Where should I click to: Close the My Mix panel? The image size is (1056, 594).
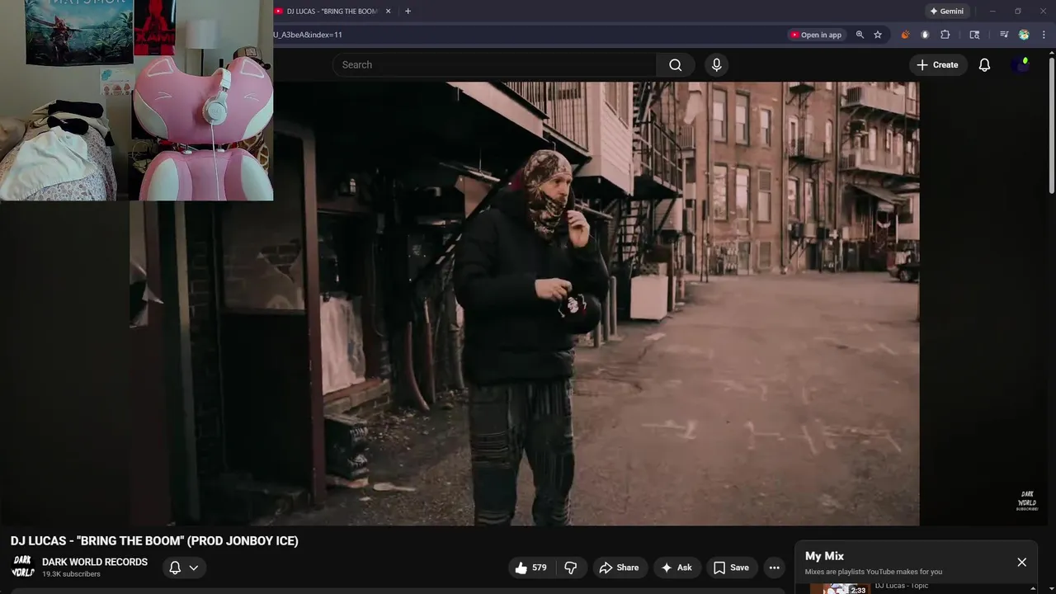pos(1021,562)
